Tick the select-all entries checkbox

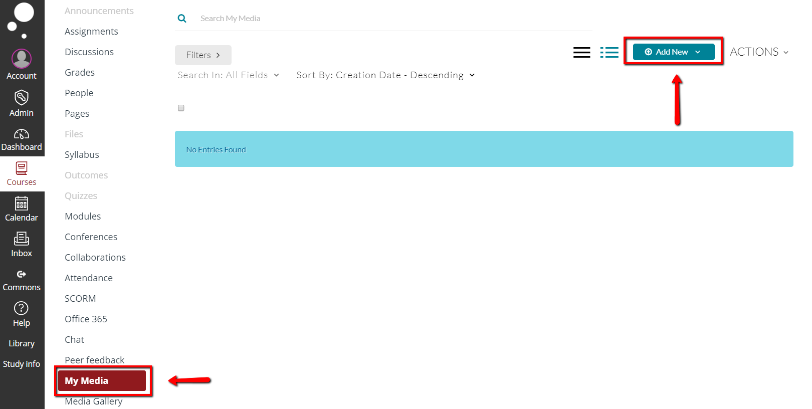coord(181,108)
